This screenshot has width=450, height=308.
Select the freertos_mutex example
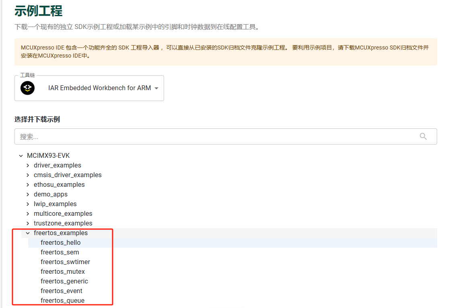click(63, 272)
